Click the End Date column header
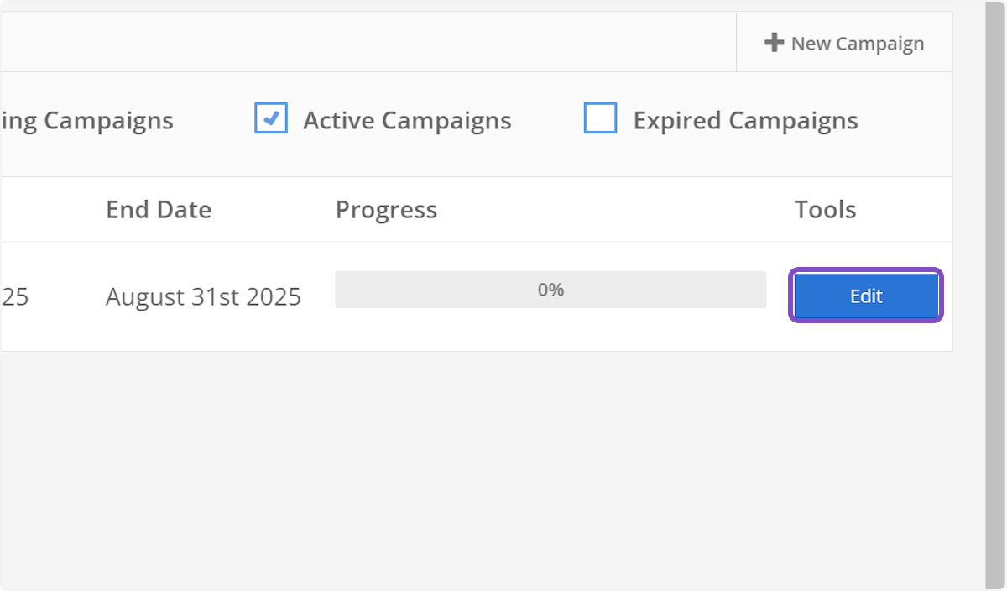1007x591 pixels. 158,209
